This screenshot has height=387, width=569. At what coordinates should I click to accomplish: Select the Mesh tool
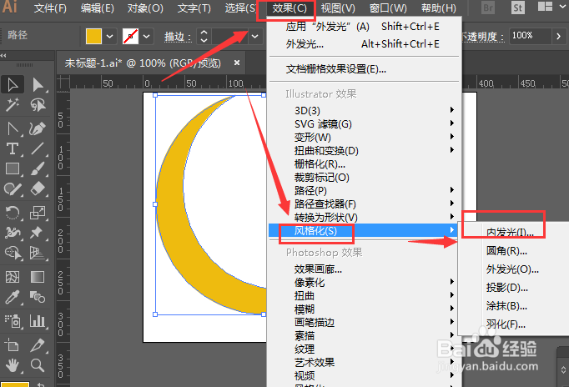tap(13, 277)
